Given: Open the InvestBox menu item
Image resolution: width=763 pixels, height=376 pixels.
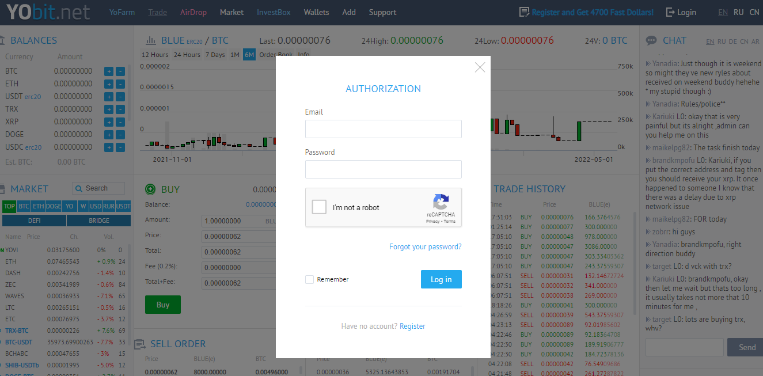Looking at the screenshot, I should pyautogui.click(x=274, y=12).
